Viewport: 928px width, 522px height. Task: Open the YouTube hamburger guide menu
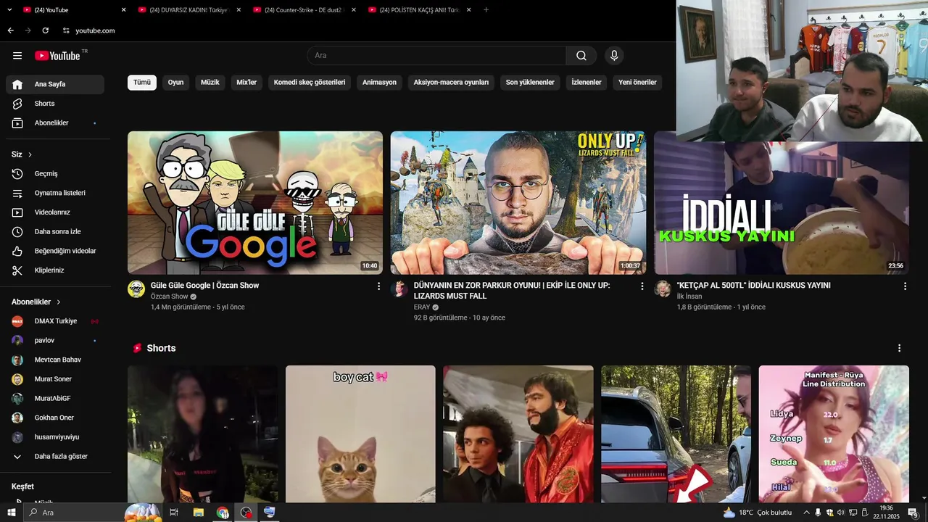[x=17, y=56]
